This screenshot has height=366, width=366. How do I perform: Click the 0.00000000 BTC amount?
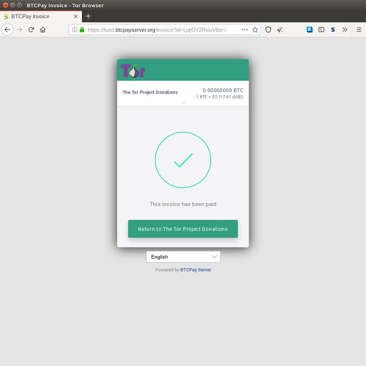[223, 90]
